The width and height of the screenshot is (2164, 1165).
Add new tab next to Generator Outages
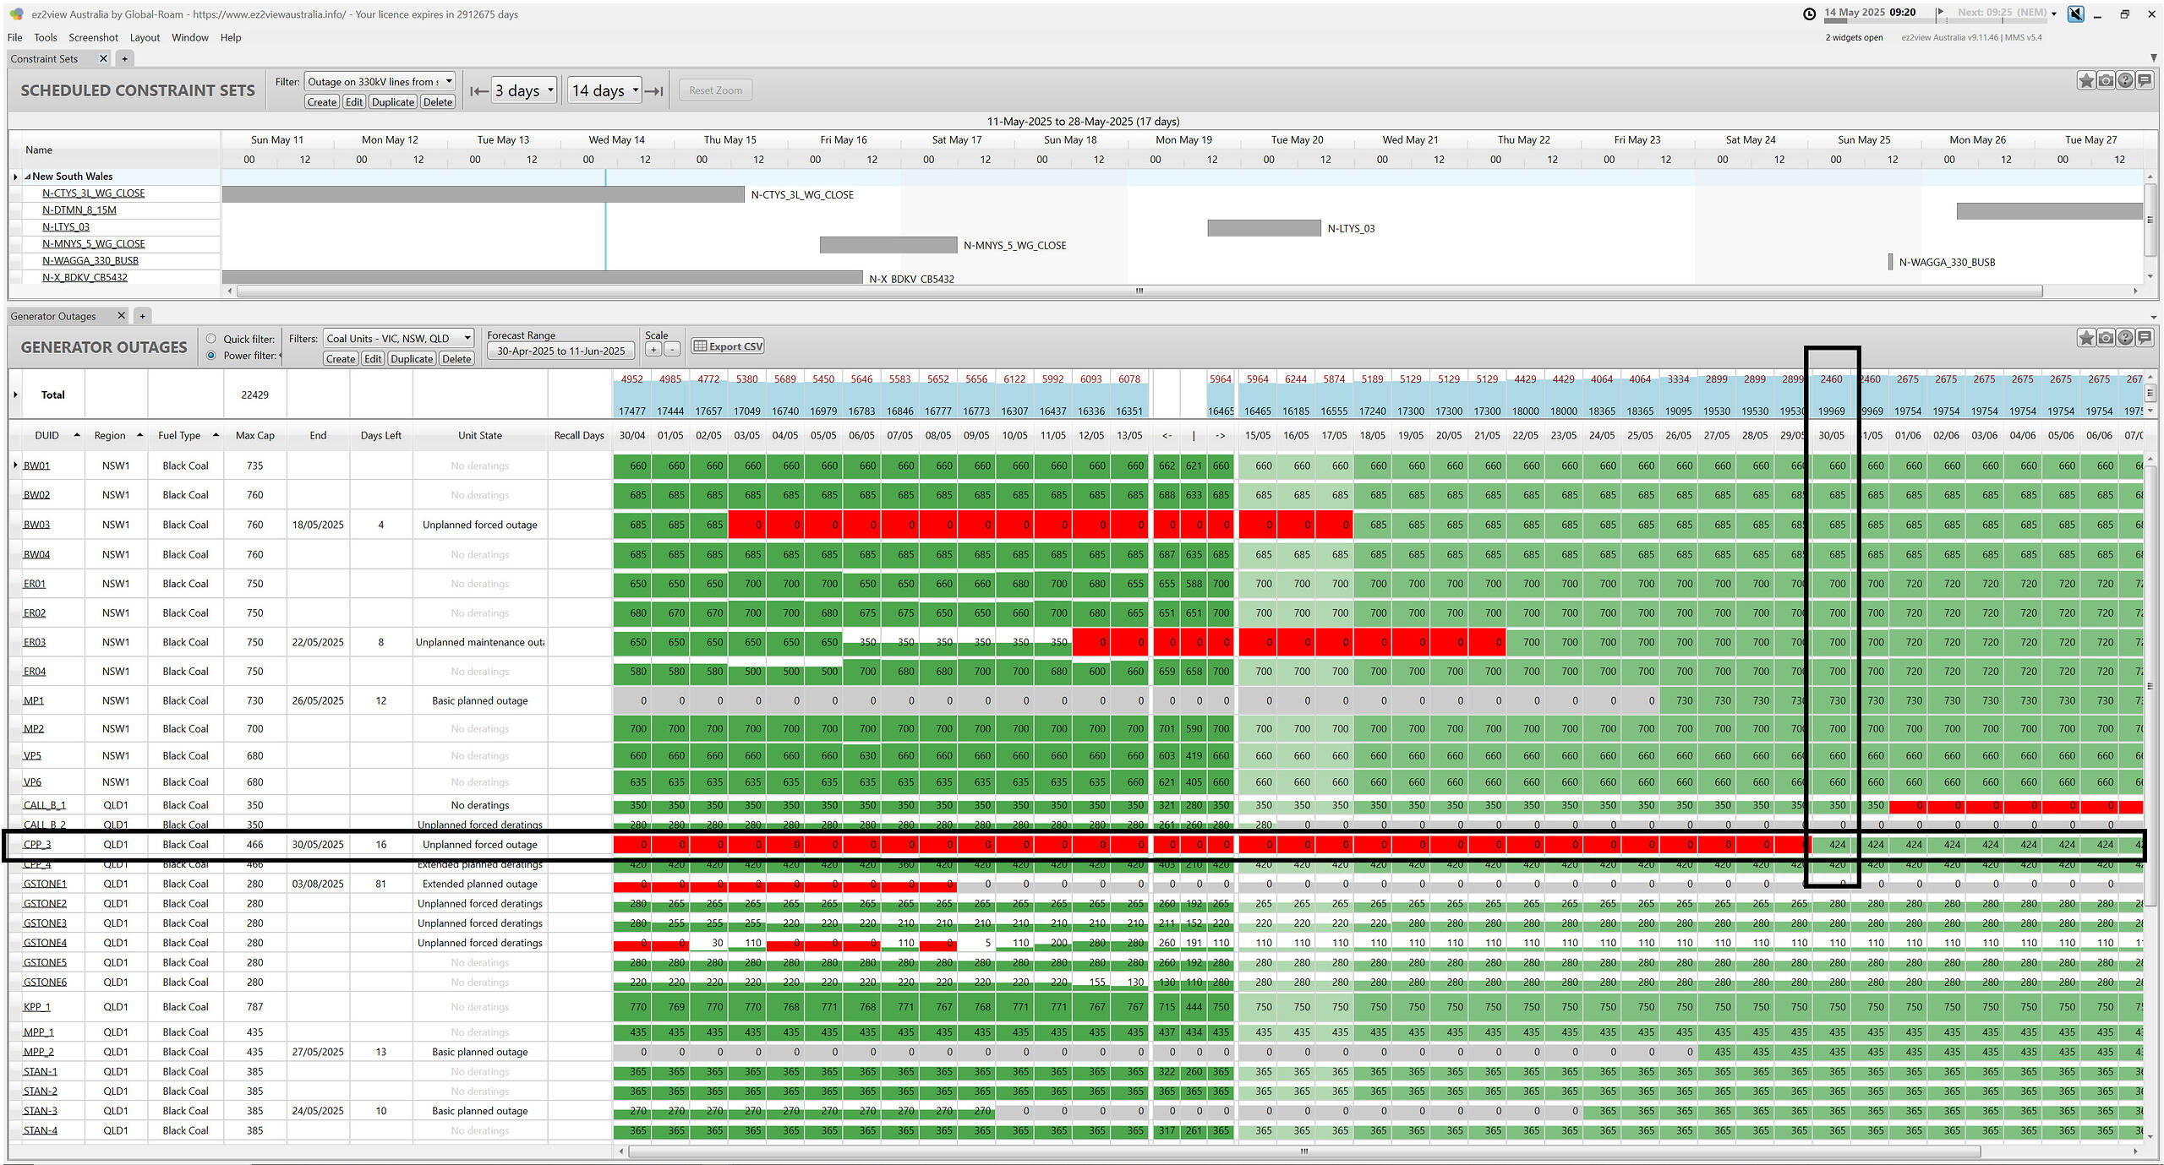[x=142, y=316]
